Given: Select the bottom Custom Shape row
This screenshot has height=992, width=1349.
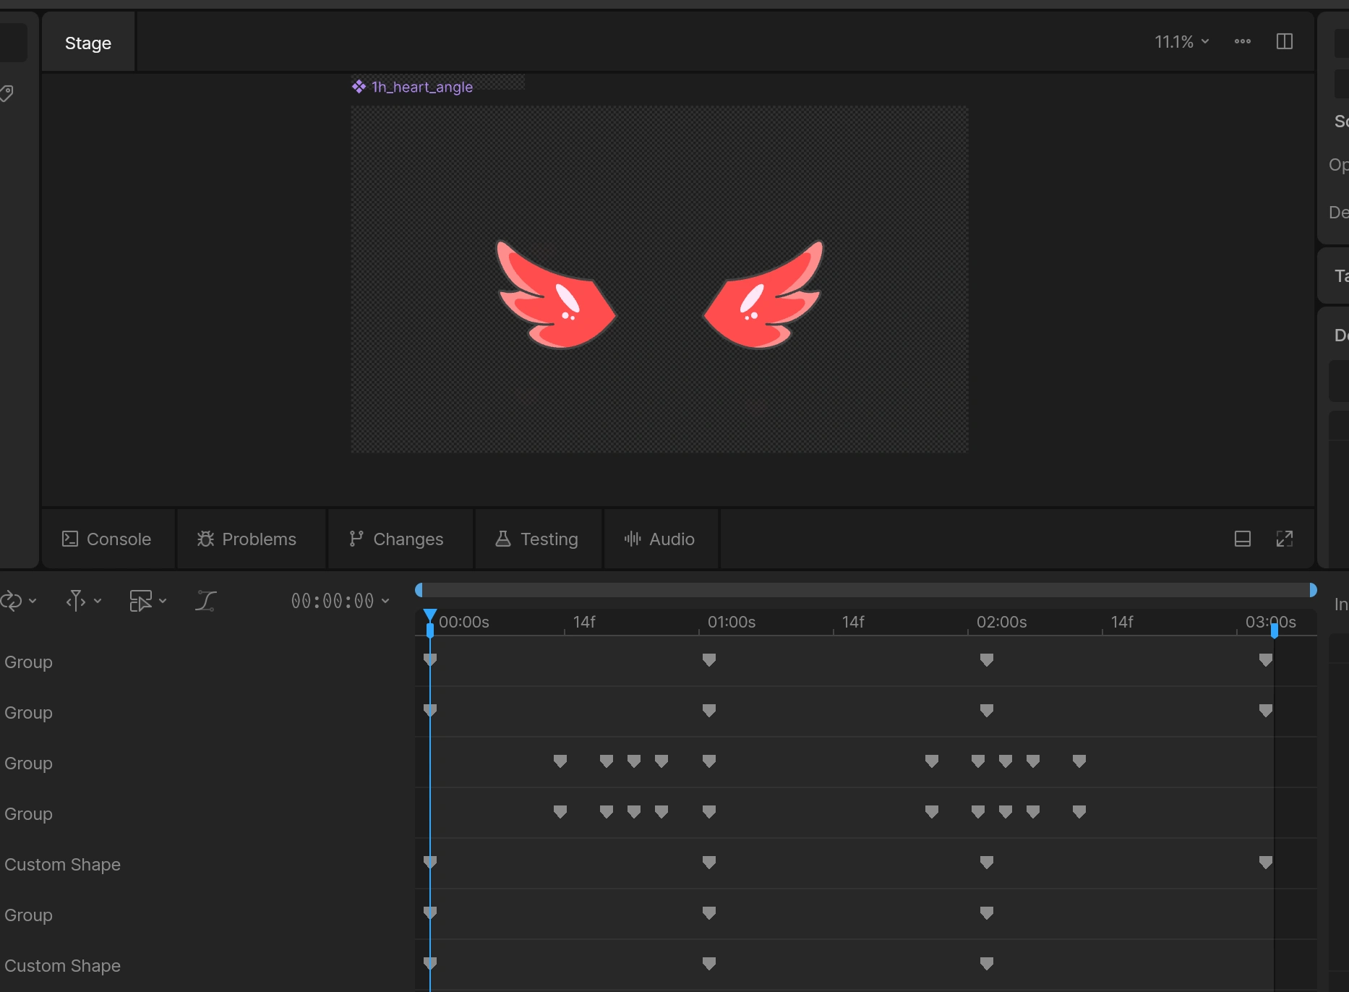Looking at the screenshot, I should [62, 965].
